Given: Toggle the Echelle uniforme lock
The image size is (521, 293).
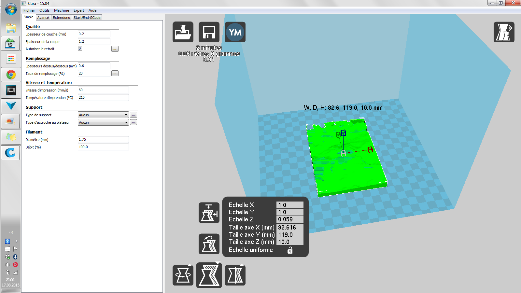Looking at the screenshot, I should pyautogui.click(x=290, y=250).
